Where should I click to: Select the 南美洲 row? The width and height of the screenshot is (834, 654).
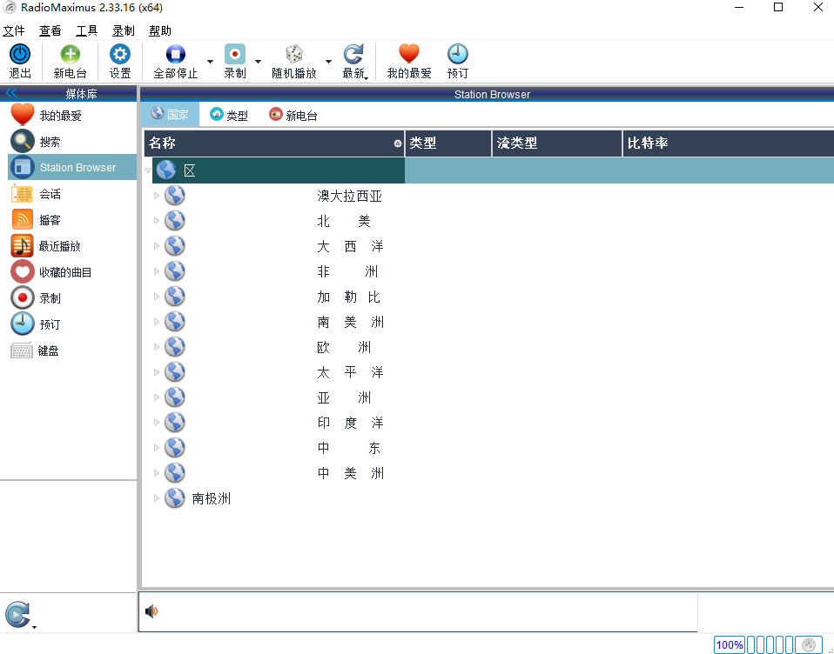point(488,322)
